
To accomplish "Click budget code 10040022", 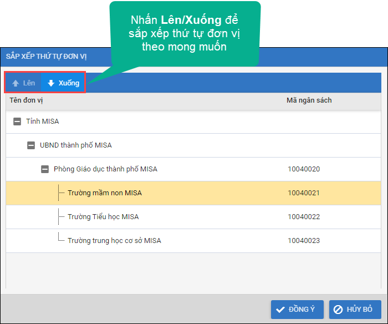I will pyautogui.click(x=304, y=217).
